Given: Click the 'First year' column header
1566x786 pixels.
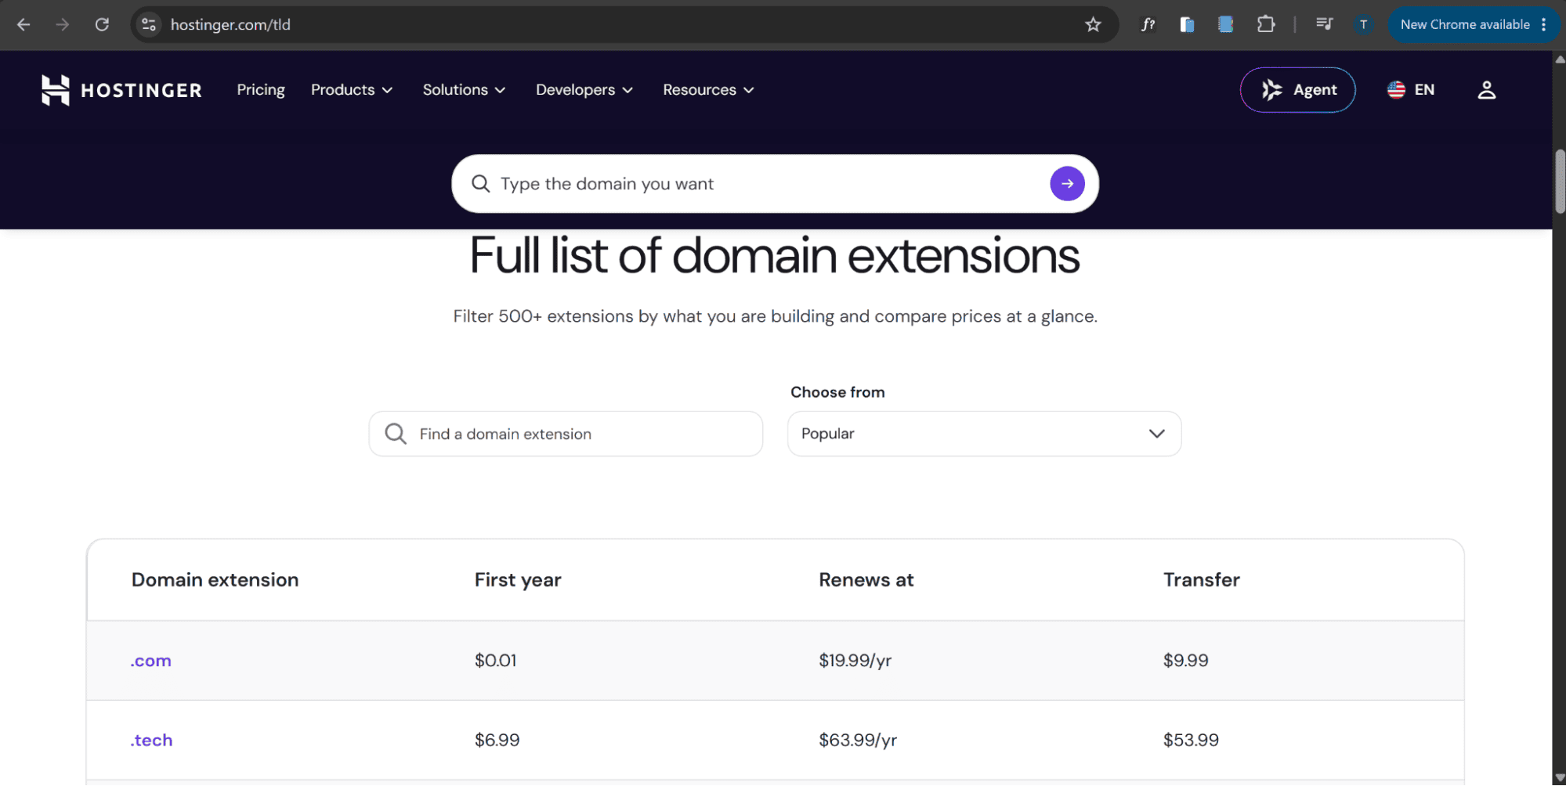Looking at the screenshot, I should (x=518, y=580).
